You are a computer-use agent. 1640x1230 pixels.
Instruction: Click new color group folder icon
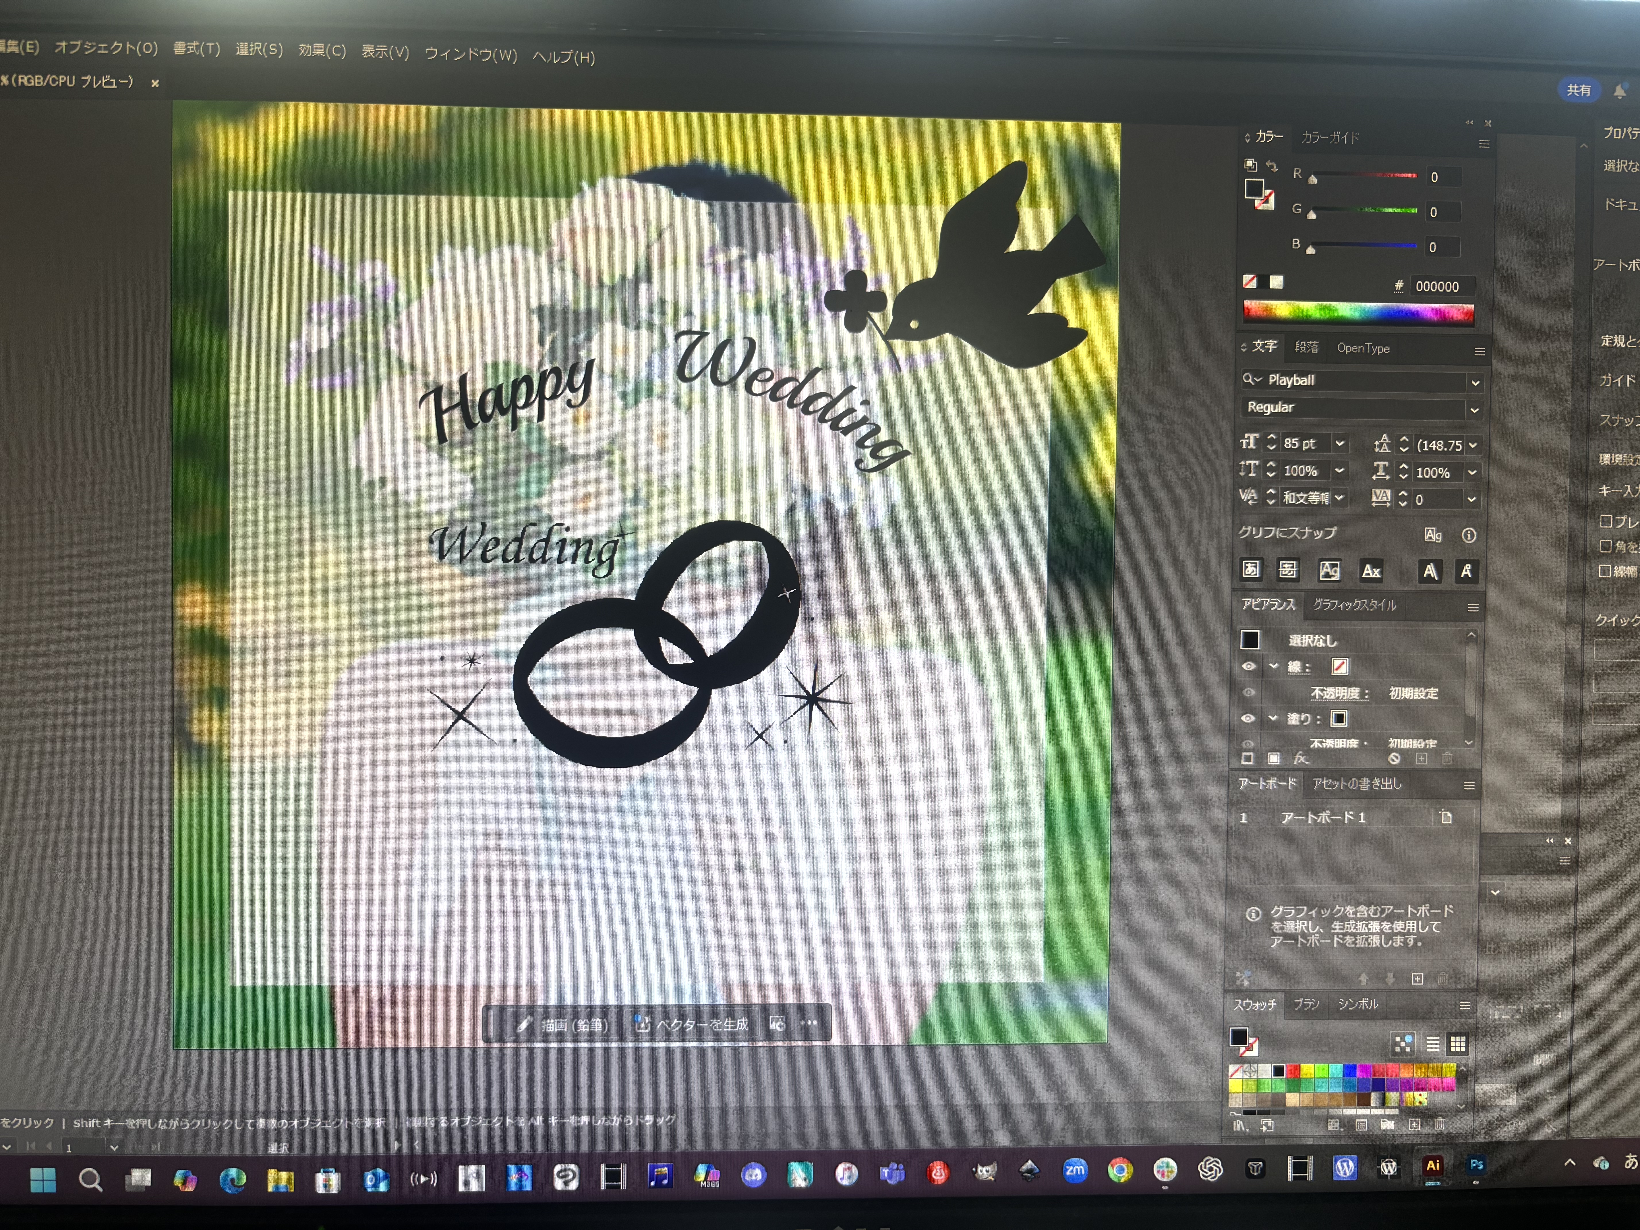click(x=1387, y=1124)
